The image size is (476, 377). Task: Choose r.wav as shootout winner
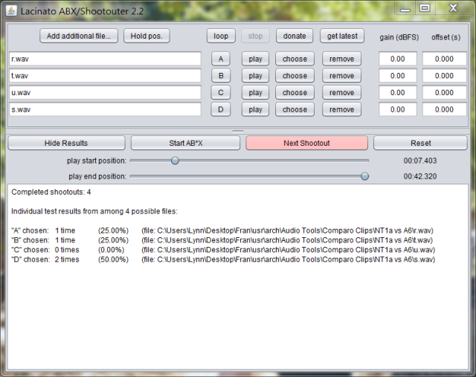pyautogui.click(x=295, y=59)
